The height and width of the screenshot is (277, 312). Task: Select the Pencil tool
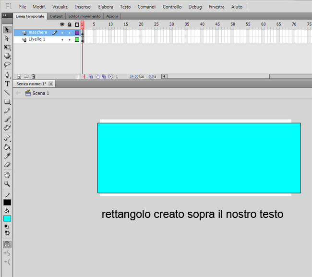click(x=7, y=110)
